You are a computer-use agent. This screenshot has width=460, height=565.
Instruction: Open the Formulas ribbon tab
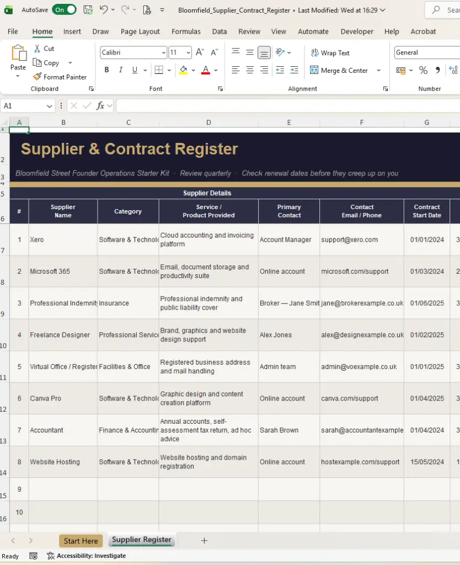[186, 31]
